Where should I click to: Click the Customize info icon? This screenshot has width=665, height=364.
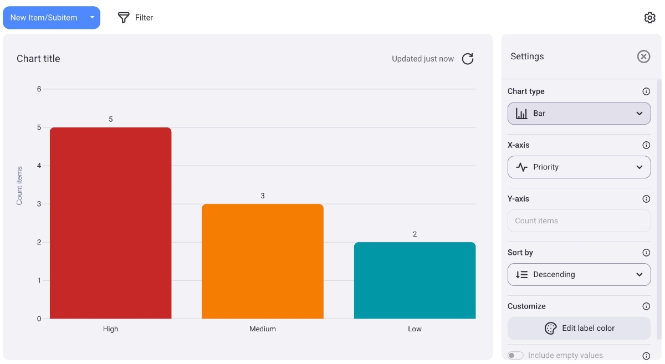click(x=646, y=306)
